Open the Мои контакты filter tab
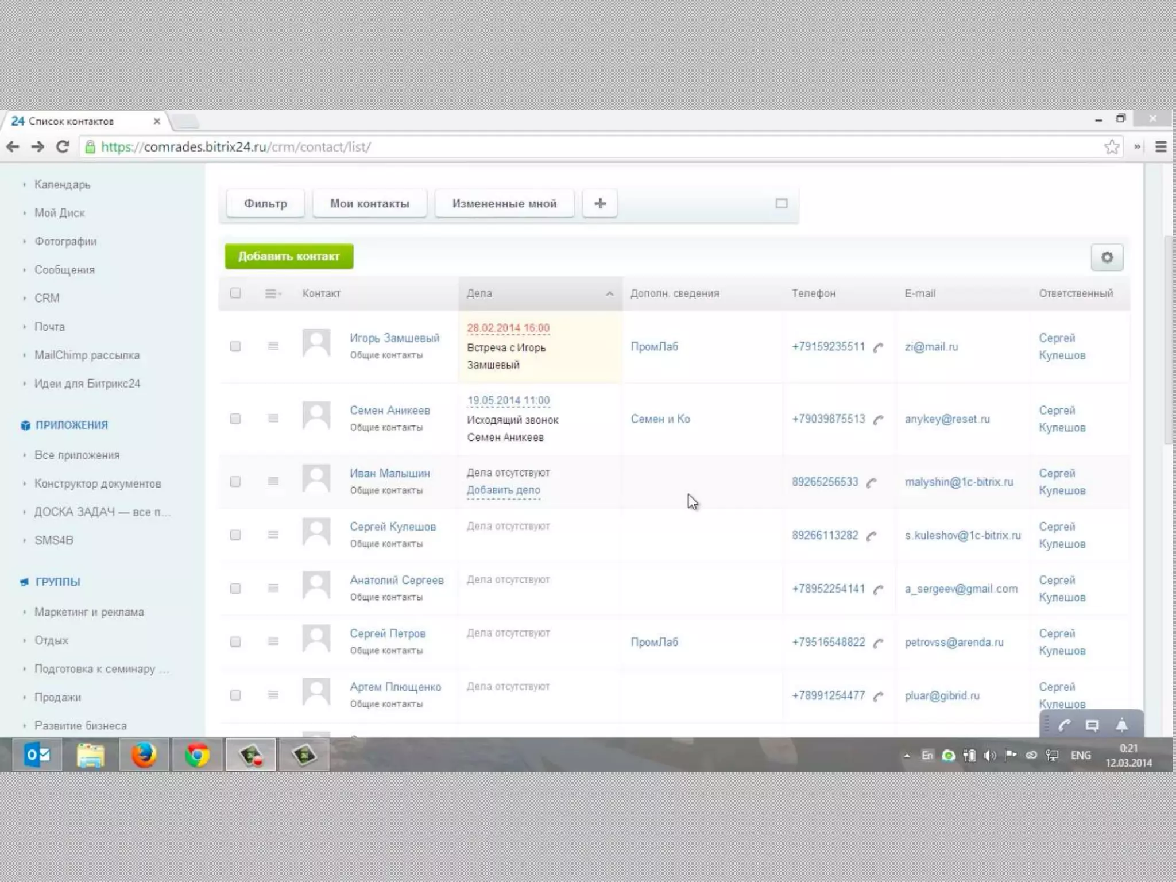The height and width of the screenshot is (882, 1176). point(369,203)
